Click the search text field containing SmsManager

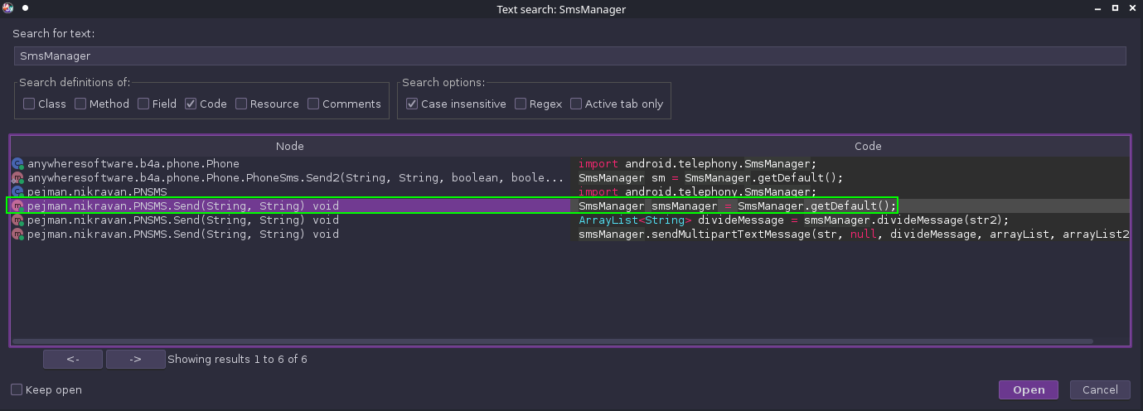(569, 56)
